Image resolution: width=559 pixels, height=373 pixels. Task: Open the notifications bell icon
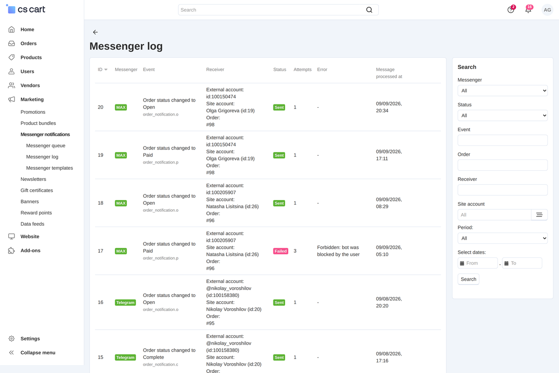[x=528, y=9]
